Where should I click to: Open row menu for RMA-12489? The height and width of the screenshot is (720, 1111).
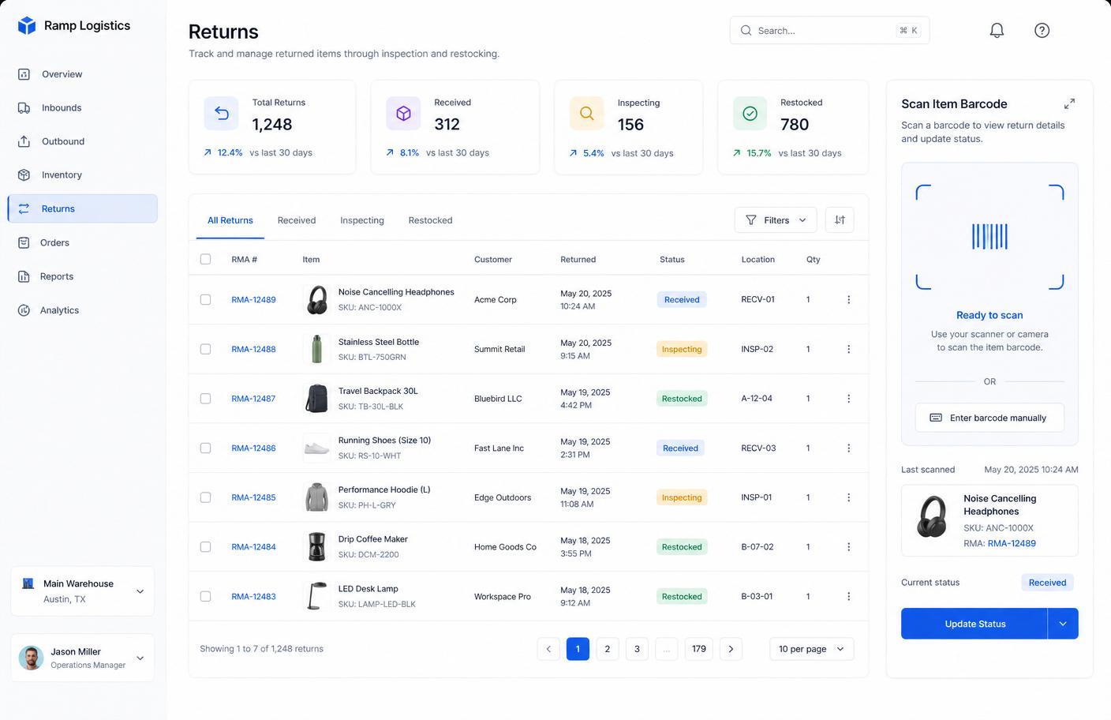click(848, 299)
